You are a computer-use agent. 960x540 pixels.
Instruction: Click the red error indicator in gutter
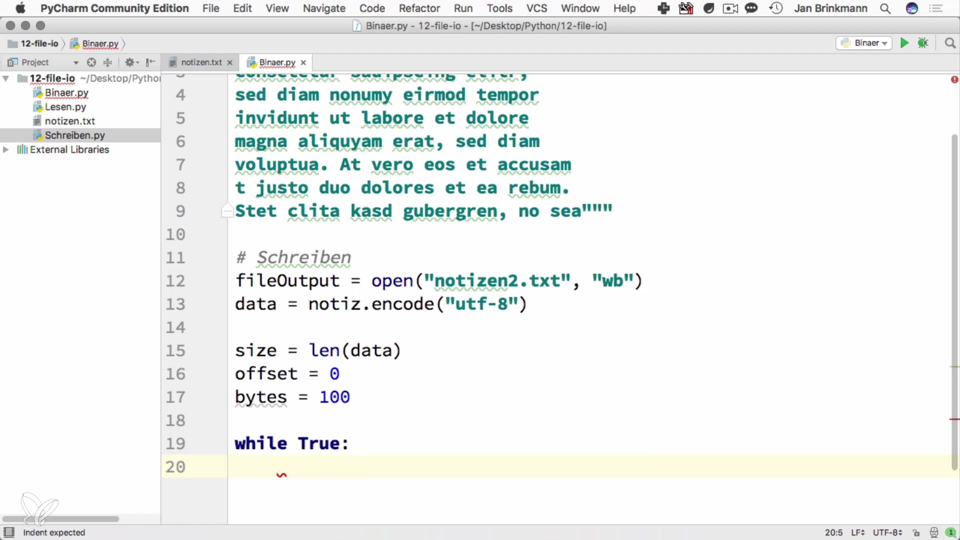tap(954, 79)
